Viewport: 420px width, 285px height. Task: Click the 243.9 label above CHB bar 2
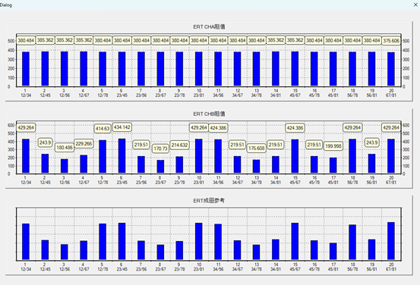(x=45, y=142)
